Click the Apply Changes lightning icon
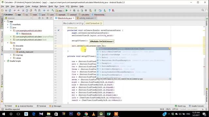The height and width of the screenshot is (117, 209). click(x=71, y=10)
